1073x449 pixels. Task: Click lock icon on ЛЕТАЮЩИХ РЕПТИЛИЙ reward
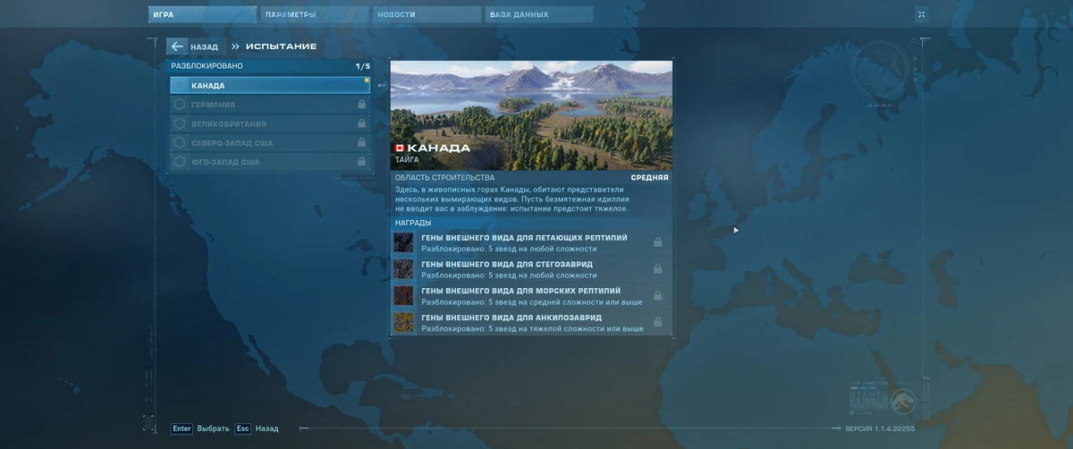658,242
